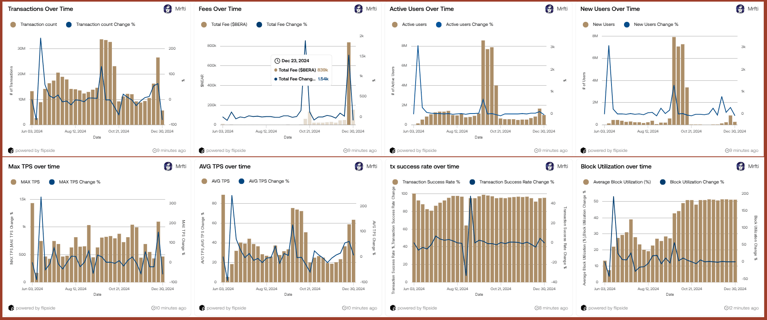Toggle Block Utilization Change % legend item
Screen dimensions: 767x320
click(692, 182)
